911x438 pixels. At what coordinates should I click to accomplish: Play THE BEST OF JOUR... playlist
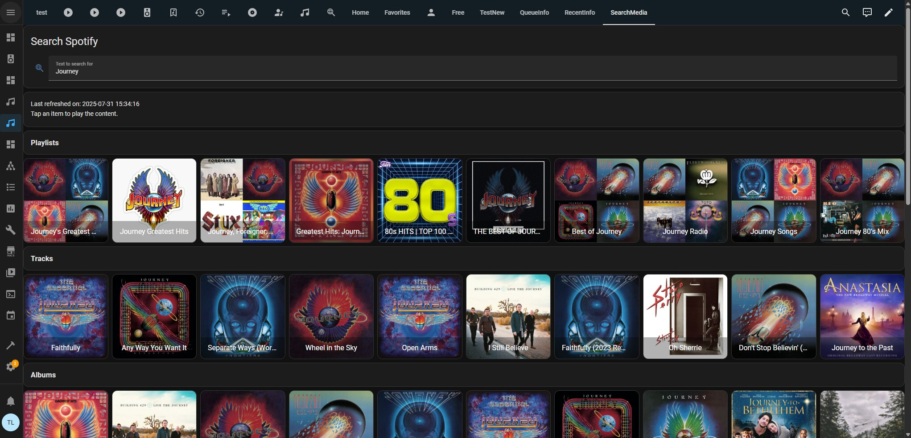tap(508, 201)
